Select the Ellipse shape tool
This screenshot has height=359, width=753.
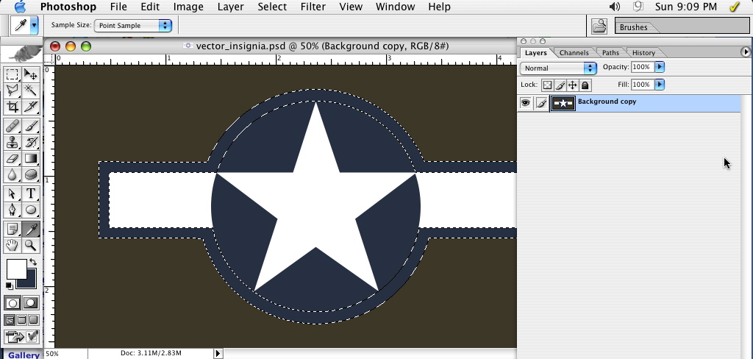[31, 210]
